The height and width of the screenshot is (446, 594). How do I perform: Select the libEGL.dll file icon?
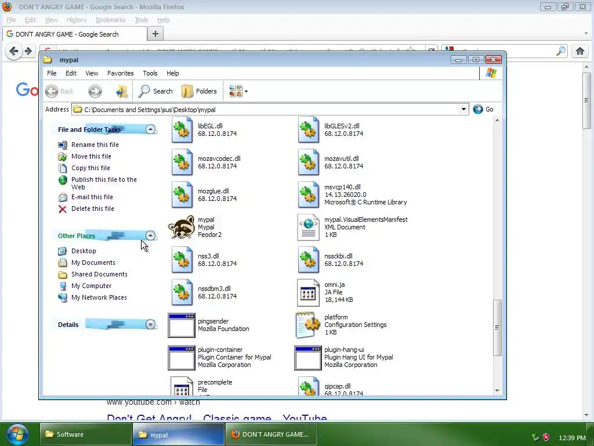click(x=182, y=130)
